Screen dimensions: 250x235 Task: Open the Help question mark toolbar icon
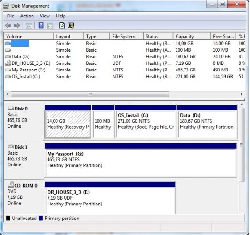pyautogui.click(x=41, y=25)
